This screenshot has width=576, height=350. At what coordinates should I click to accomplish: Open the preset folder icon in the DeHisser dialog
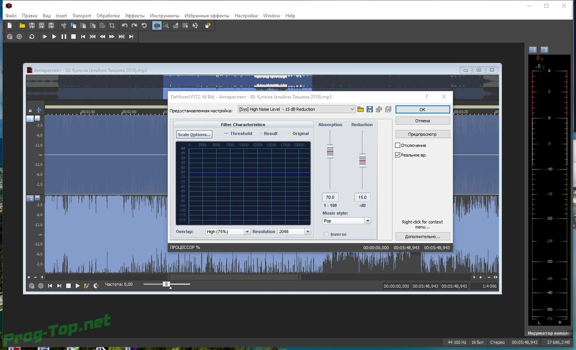pos(360,109)
